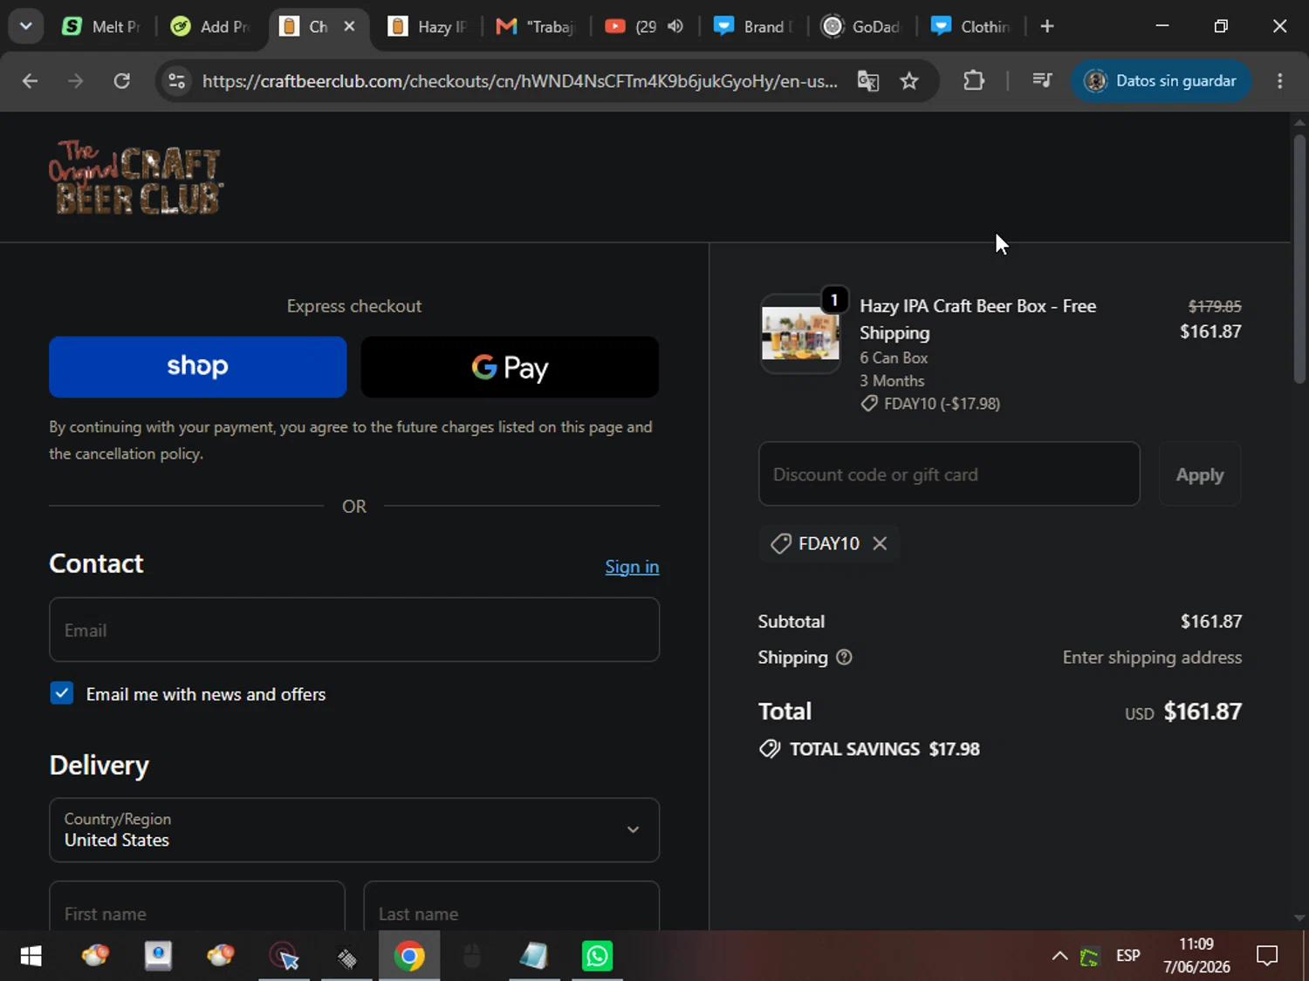Open the Chrome three-dot menu
Viewport: 1309px width, 981px height.
pyautogui.click(x=1280, y=81)
